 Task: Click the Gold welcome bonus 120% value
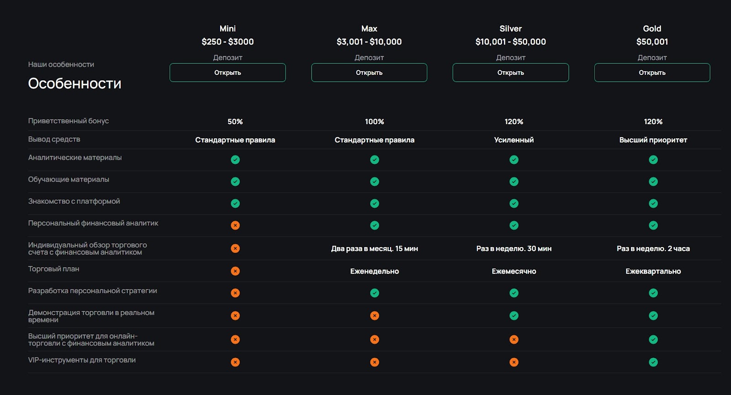(653, 121)
